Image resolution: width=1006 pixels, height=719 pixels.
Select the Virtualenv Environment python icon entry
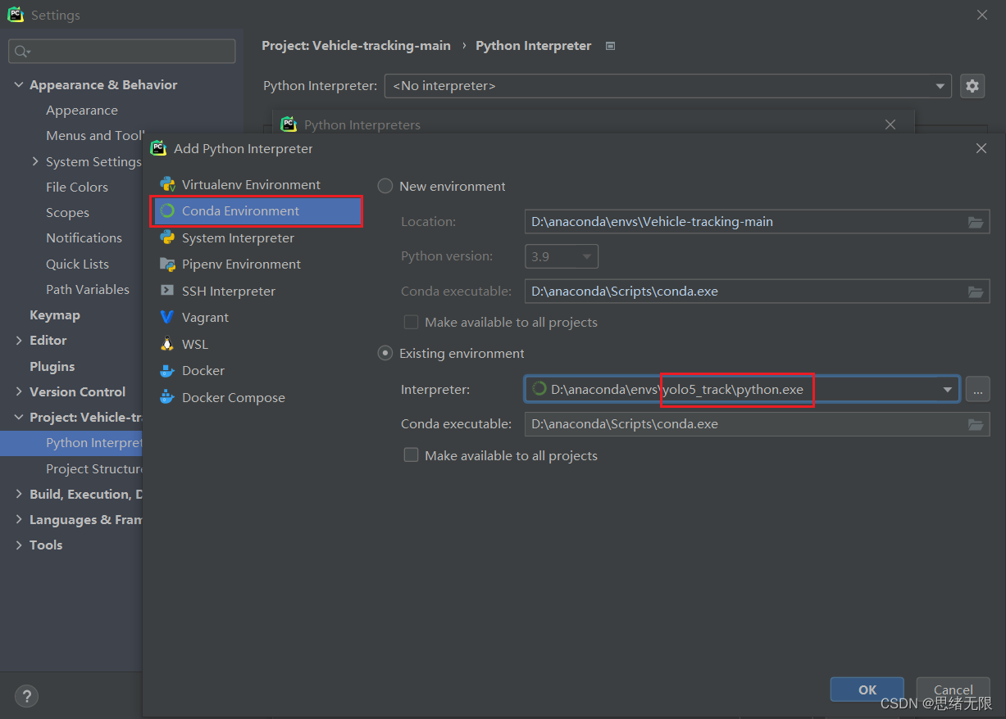click(167, 184)
